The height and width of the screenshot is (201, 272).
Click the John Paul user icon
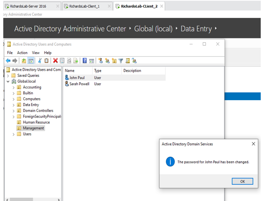[67, 78]
